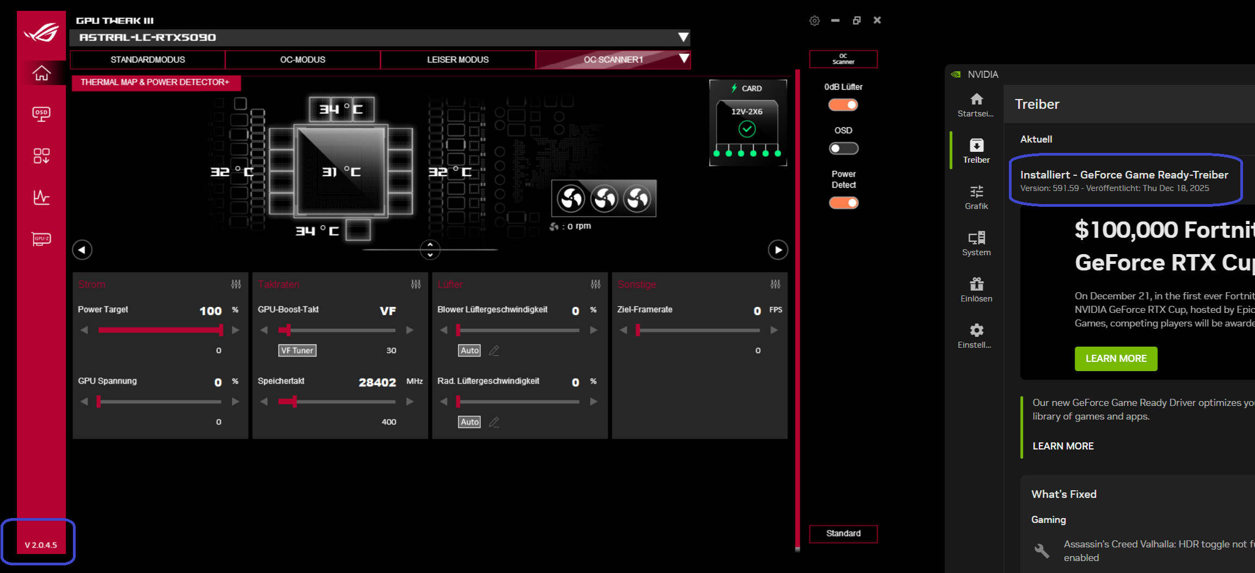
Task: Click the Standard reset button
Action: (x=843, y=533)
